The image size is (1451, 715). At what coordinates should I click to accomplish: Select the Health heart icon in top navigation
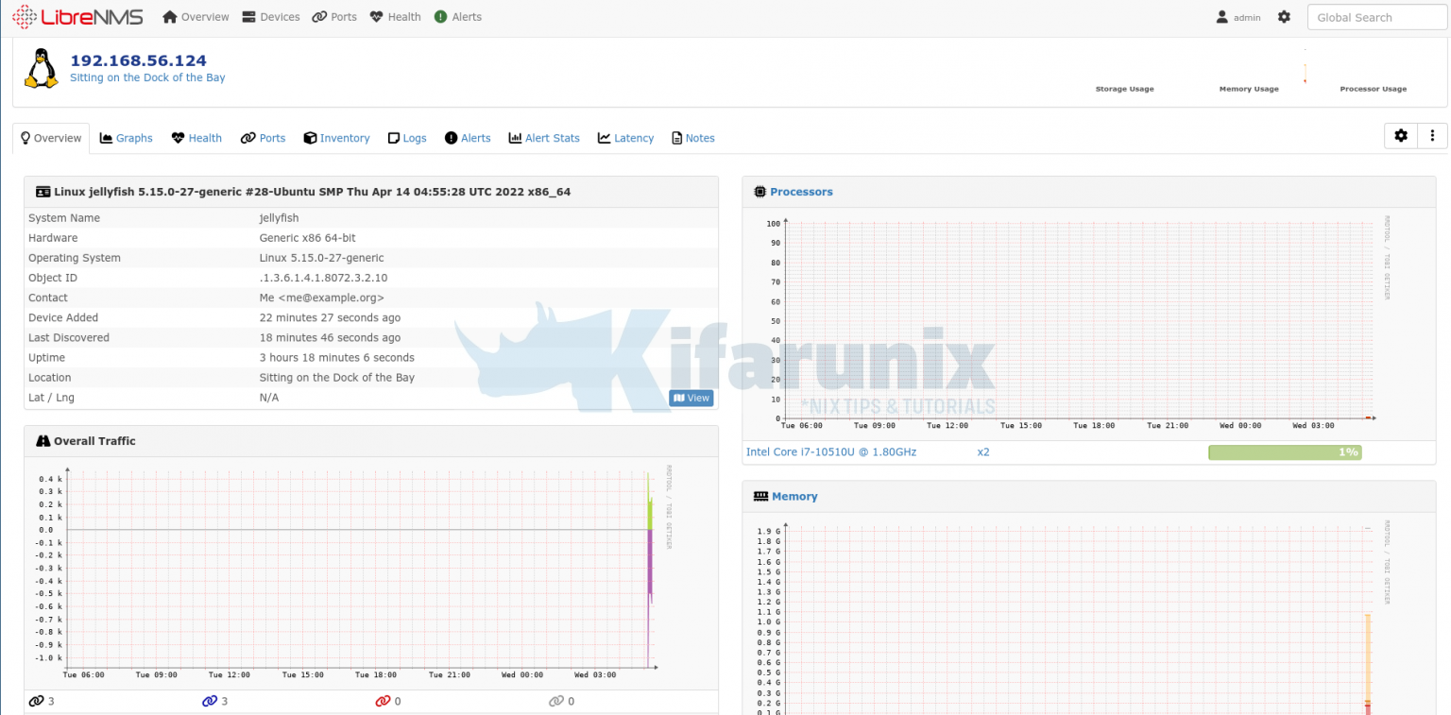point(374,16)
